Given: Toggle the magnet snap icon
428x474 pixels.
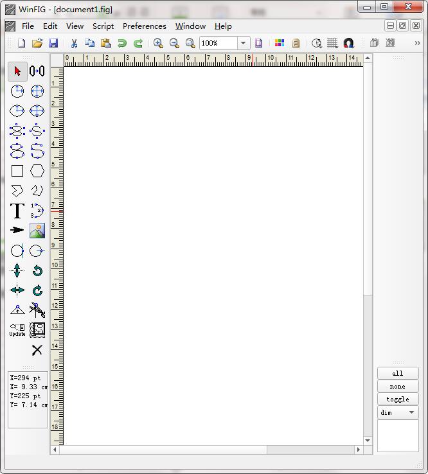Looking at the screenshot, I should (x=348, y=43).
